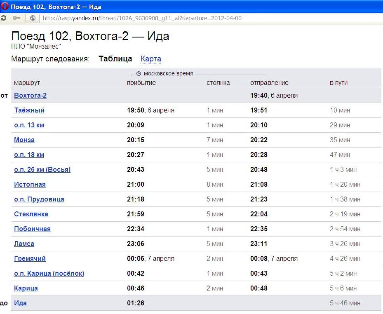Click the globe site-info icon in address bar
This screenshot has height=314, width=383.
pos(33,18)
